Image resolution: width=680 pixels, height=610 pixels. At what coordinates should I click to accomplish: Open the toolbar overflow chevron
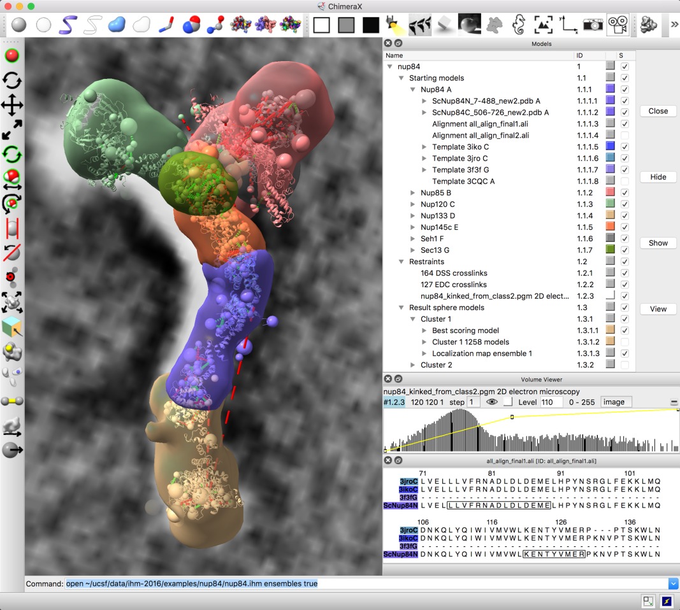click(674, 25)
